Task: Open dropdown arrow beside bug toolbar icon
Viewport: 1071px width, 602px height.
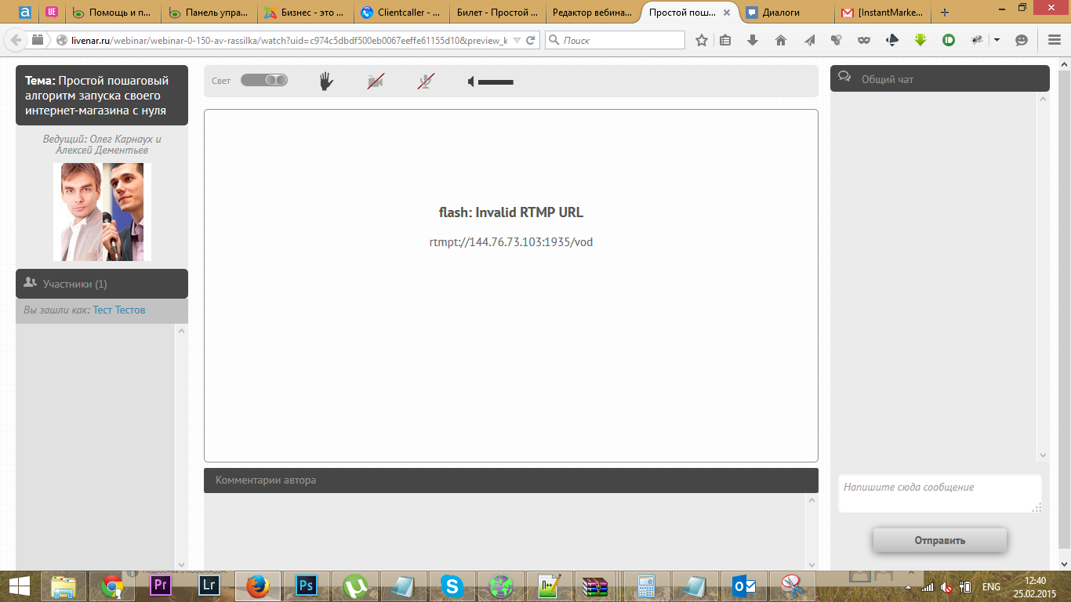Action: point(997,40)
